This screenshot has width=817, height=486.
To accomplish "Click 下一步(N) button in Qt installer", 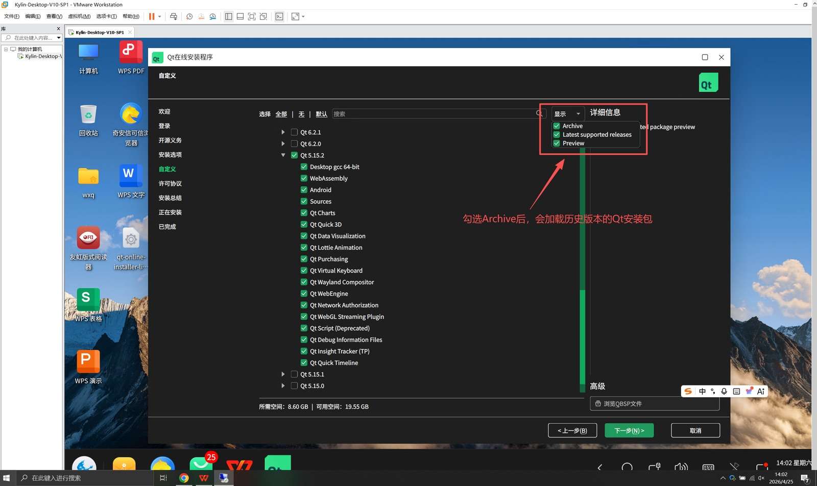I will pos(629,430).
